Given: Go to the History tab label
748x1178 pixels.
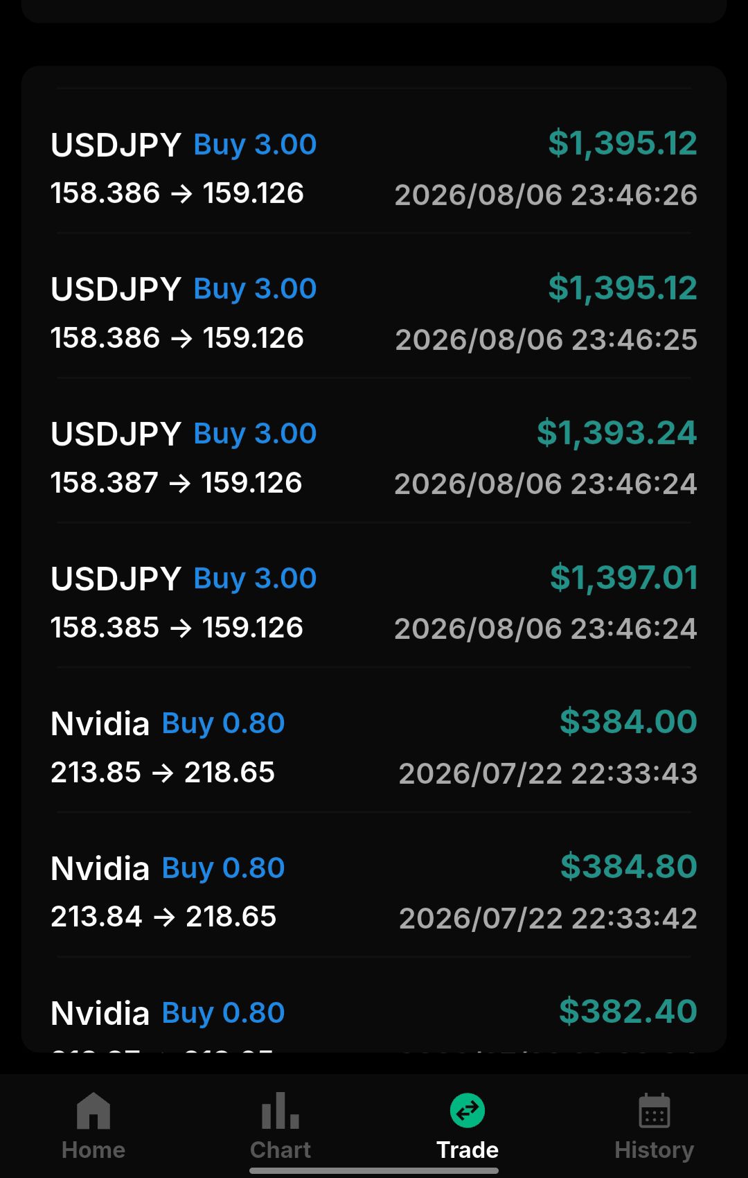Looking at the screenshot, I should point(654,1152).
